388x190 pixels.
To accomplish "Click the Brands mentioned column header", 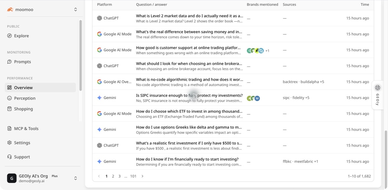I will point(263,4).
